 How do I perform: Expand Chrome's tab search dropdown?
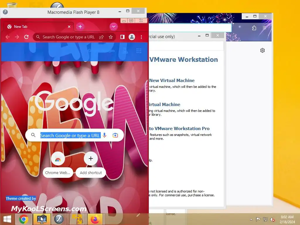click(113, 27)
